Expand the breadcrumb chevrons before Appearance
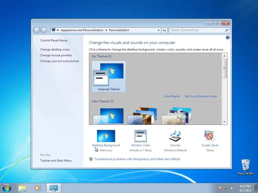Image resolution: width=258 pixels, height=193 pixels. point(58,30)
